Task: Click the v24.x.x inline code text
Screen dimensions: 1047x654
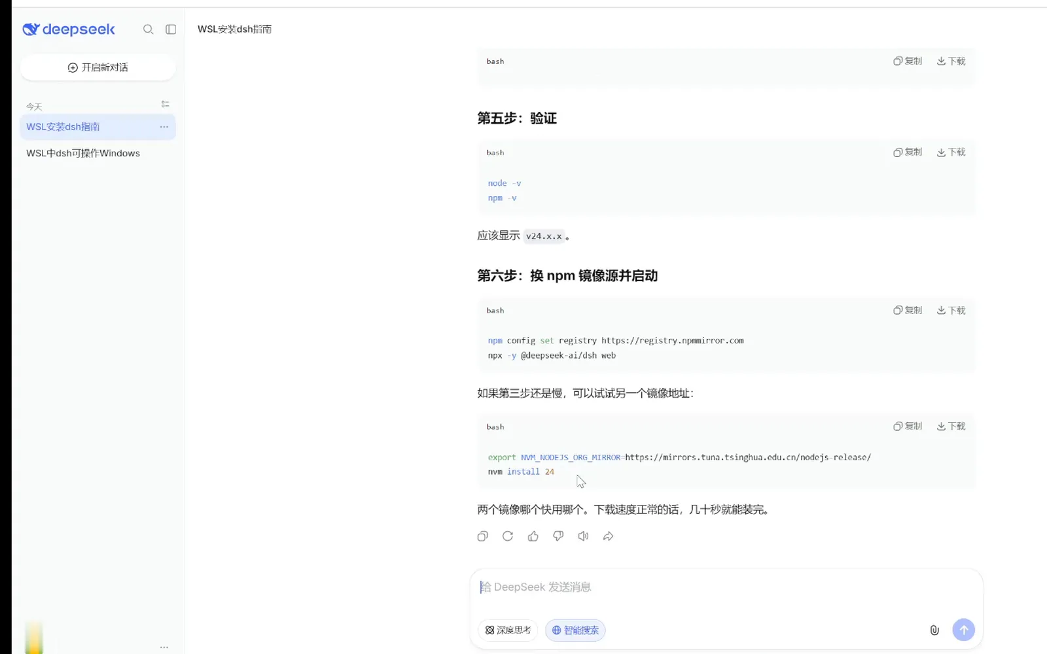Action: click(x=544, y=236)
